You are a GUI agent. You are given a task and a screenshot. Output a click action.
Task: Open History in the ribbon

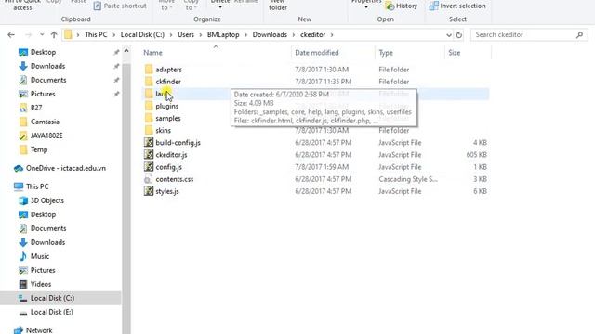[x=402, y=6]
